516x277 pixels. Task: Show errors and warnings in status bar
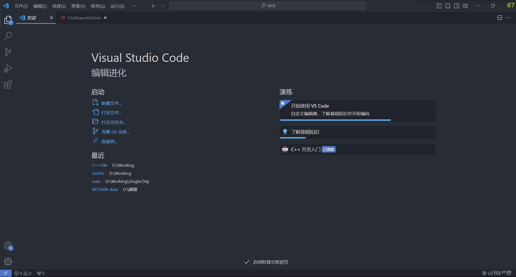click(x=23, y=273)
